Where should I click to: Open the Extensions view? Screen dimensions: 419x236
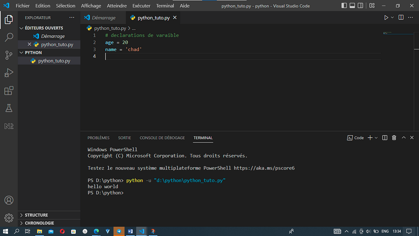[9, 91]
